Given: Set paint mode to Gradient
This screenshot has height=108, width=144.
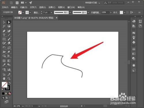Looking at the screenshot, I should click(x=6, y=94).
